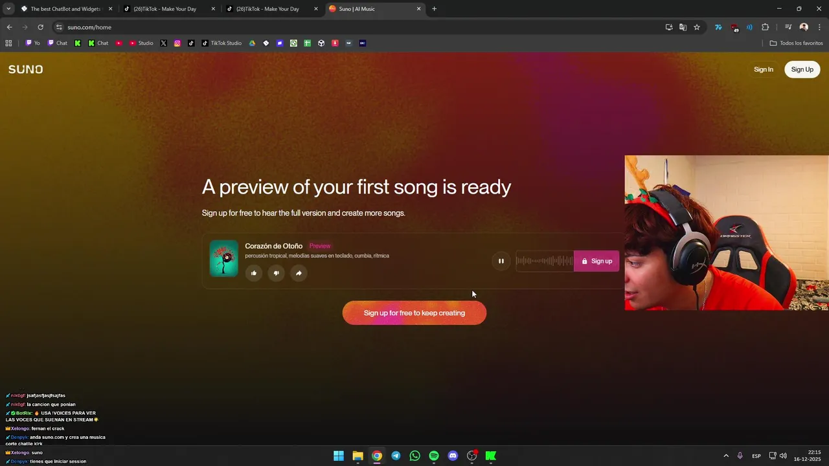Click Sign up for free to keep creating
829x466 pixels.
414,313
